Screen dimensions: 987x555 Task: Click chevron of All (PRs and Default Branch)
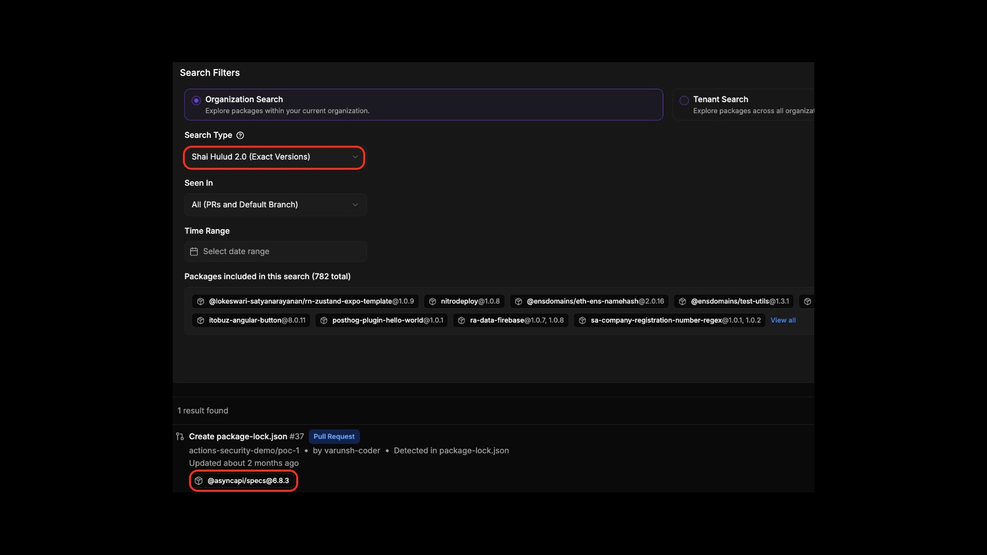355,205
